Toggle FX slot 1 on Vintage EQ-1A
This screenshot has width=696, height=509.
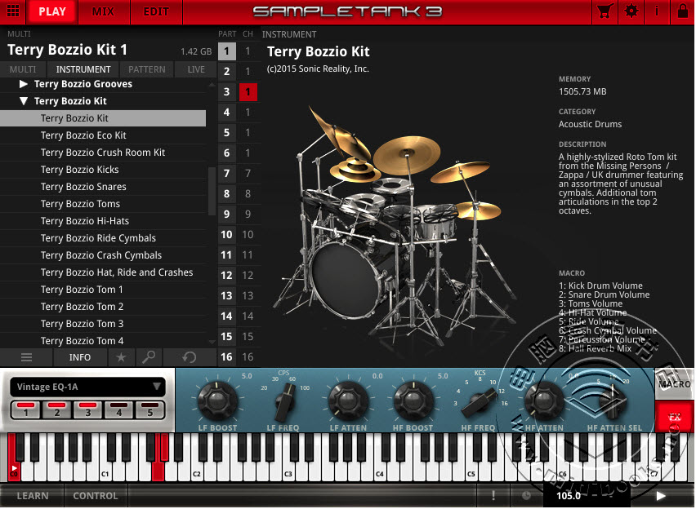pos(25,410)
